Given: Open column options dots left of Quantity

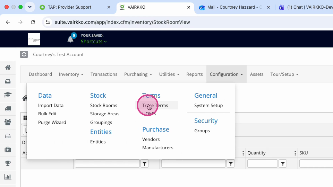Looking at the screenshot, I should pos(243,153).
